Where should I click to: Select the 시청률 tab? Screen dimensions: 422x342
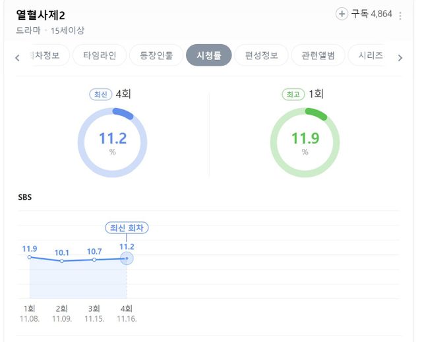coord(209,56)
